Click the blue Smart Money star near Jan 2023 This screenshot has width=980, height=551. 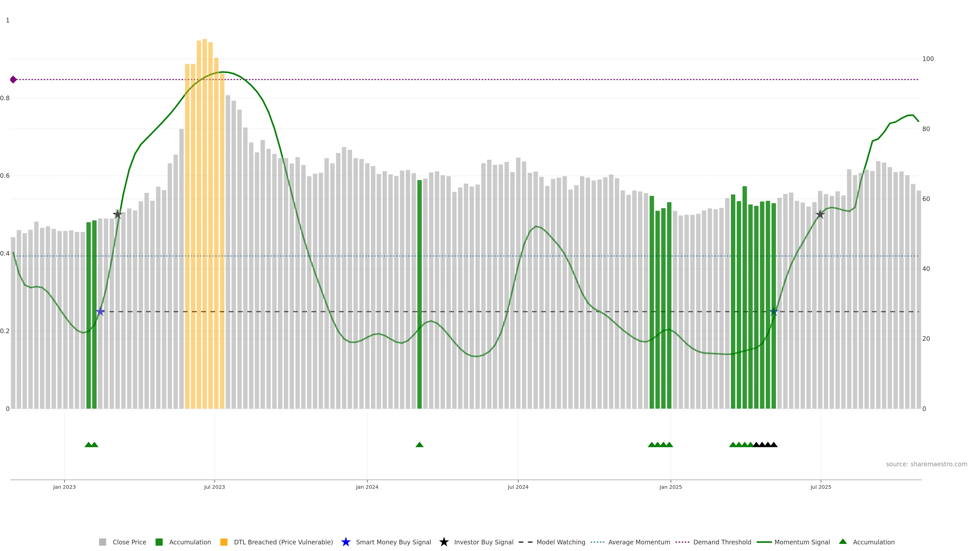click(x=100, y=311)
